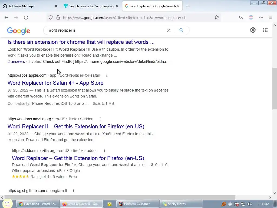Close the Add-ons Manager tab

[x=56, y=6]
